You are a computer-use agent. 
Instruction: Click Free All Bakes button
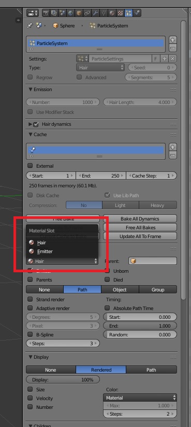coord(140,227)
